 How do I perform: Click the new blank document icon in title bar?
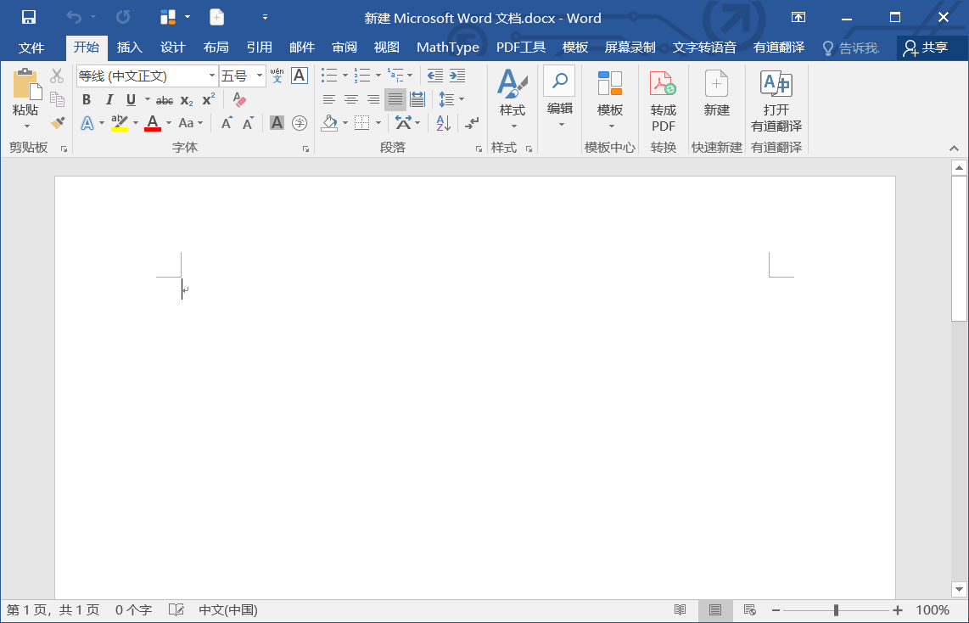coord(217,17)
